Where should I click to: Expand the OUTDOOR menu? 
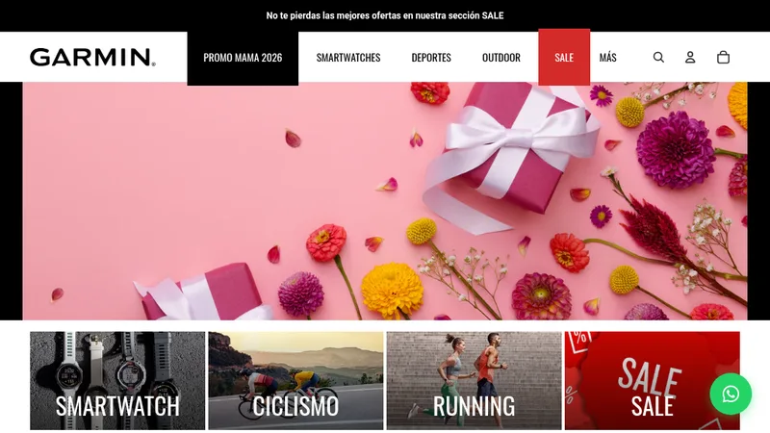pyautogui.click(x=500, y=58)
